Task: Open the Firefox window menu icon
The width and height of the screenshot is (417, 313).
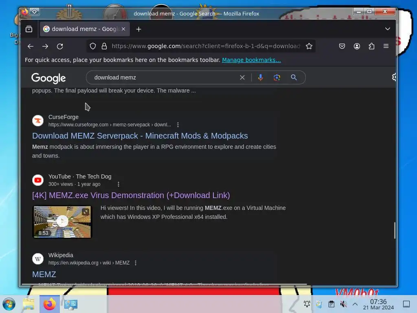Action: tap(25, 12)
